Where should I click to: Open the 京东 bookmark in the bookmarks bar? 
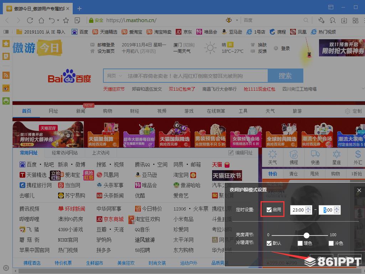pos(184,32)
